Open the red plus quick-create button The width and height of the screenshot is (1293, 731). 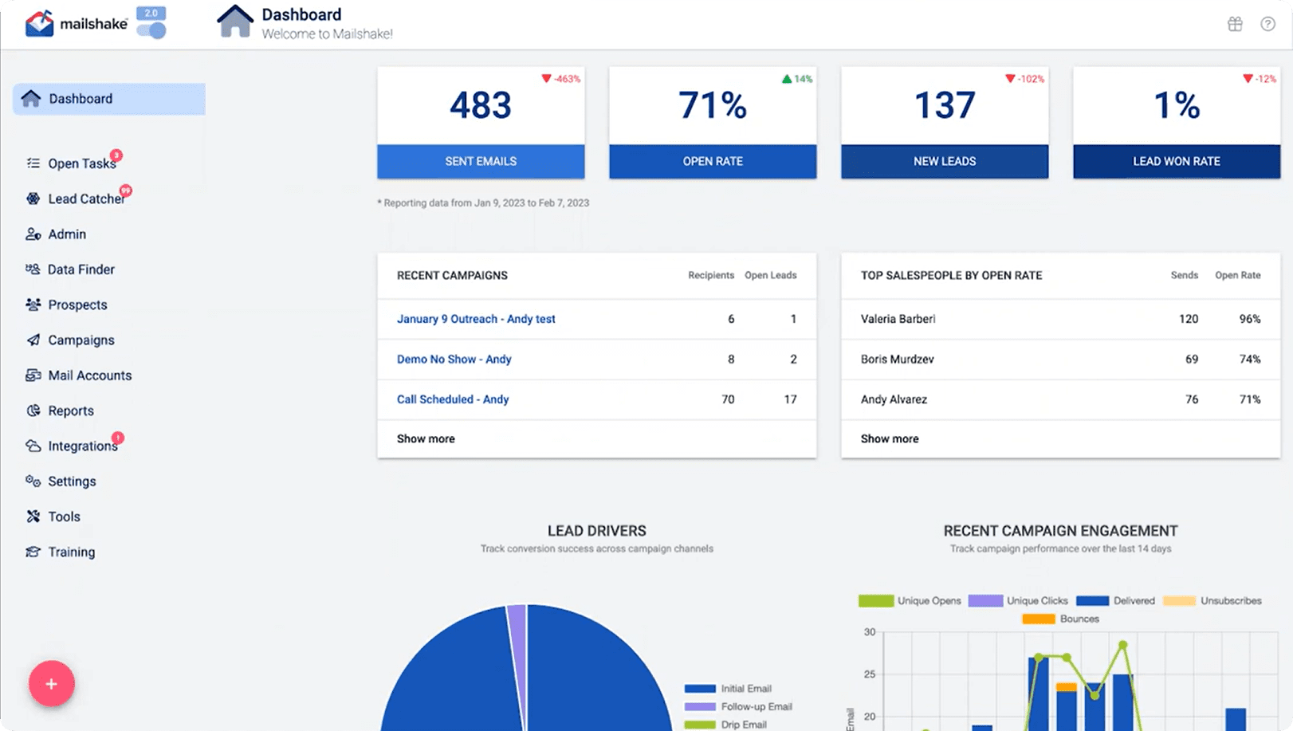tap(52, 684)
